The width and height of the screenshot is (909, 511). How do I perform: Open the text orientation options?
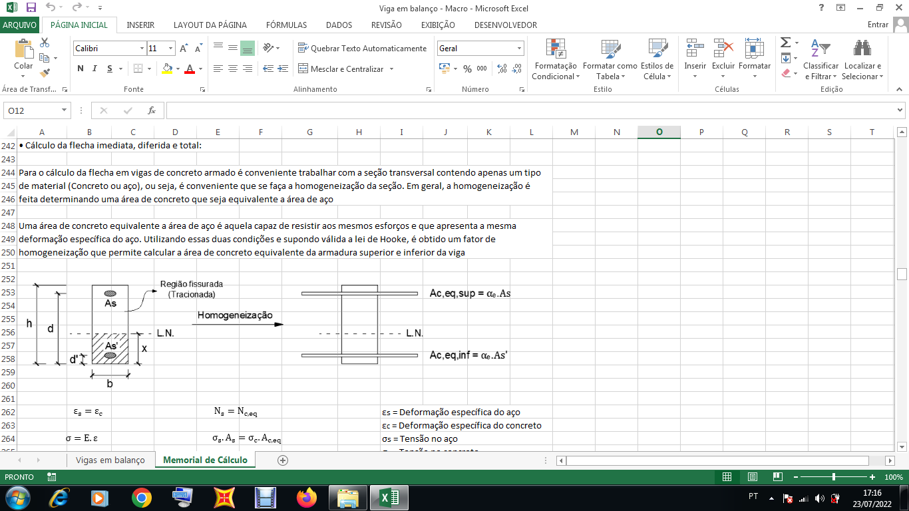click(268, 48)
